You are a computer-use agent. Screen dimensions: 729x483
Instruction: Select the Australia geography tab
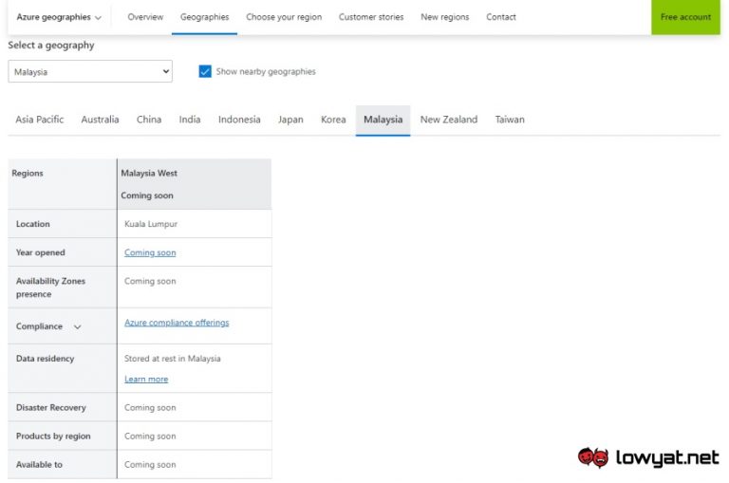(100, 120)
